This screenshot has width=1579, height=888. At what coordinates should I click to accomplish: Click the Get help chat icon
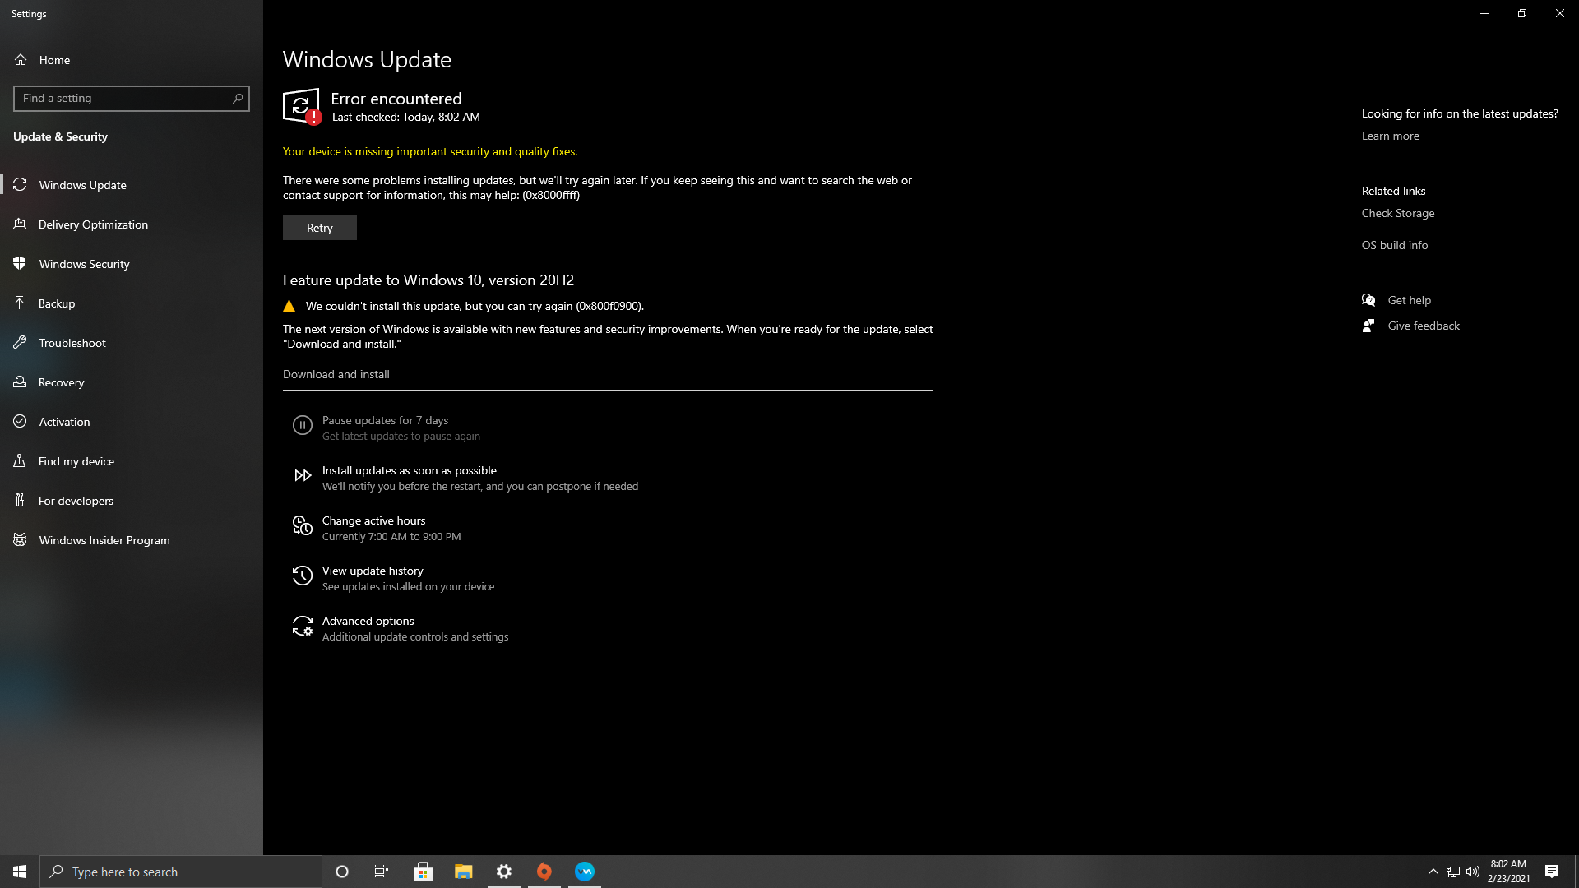(x=1368, y=300)
